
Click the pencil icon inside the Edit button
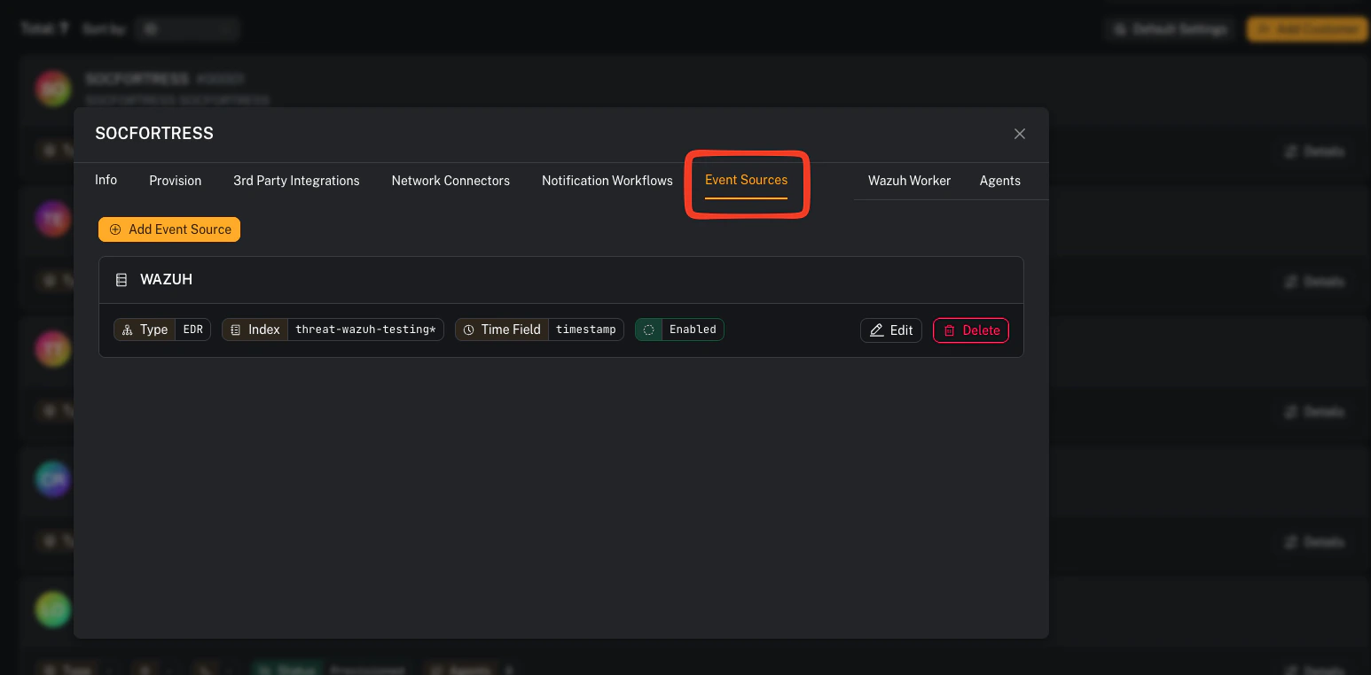coord(876,330)
